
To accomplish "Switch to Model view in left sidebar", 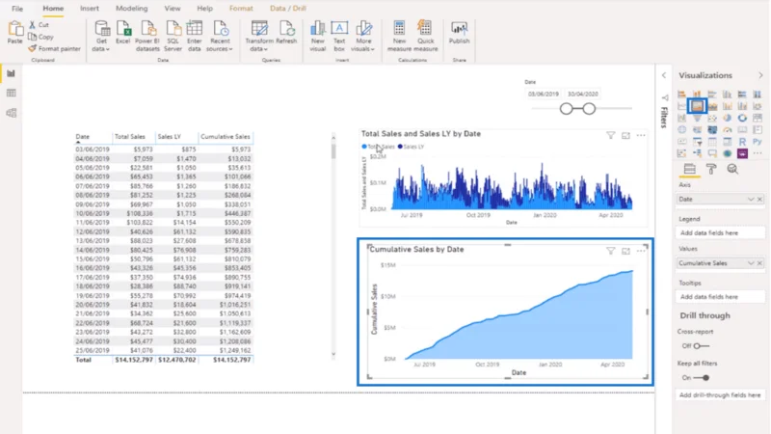I will click(x=11, y=113).
